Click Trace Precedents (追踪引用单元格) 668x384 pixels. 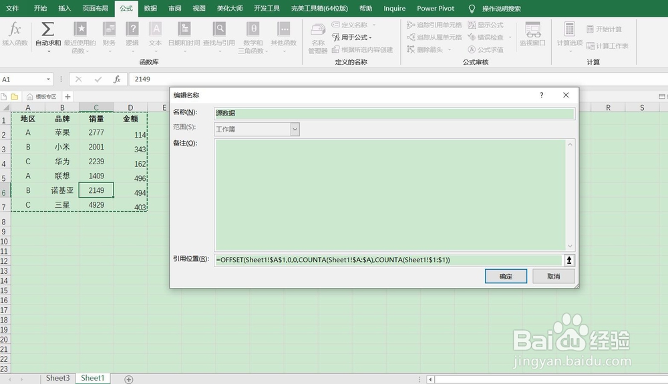pyautogui.click(x=434, y=25)
